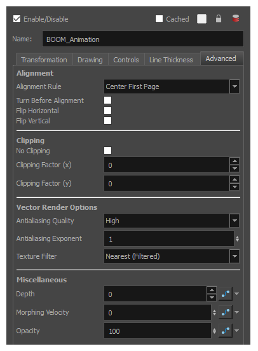Click the Depth value up arrow
258x351 pixels.
tap(212, 290)
